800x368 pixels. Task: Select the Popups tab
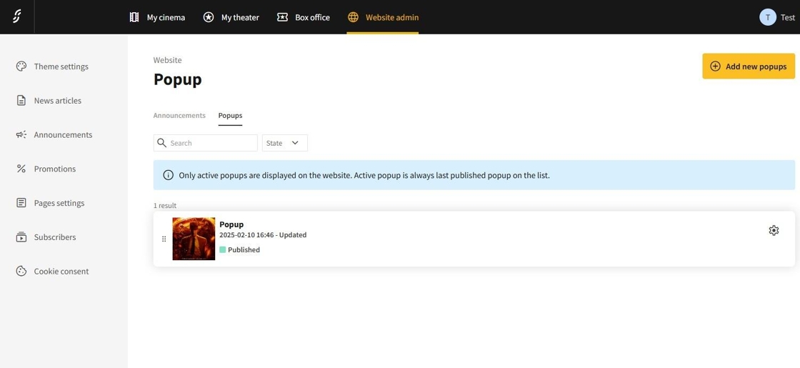230,115
